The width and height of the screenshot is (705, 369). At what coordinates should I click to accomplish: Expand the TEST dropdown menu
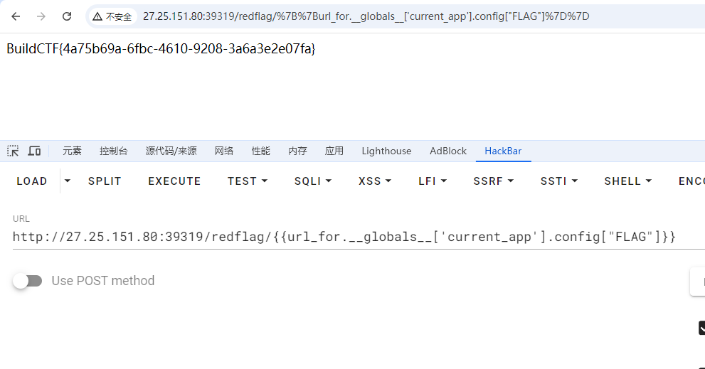(x=248, y=181)
